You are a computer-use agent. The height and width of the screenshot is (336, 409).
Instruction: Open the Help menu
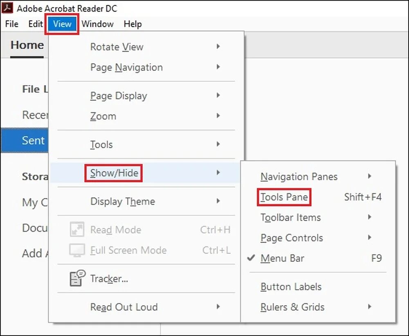pyautogui.click(x=133, y=24)
